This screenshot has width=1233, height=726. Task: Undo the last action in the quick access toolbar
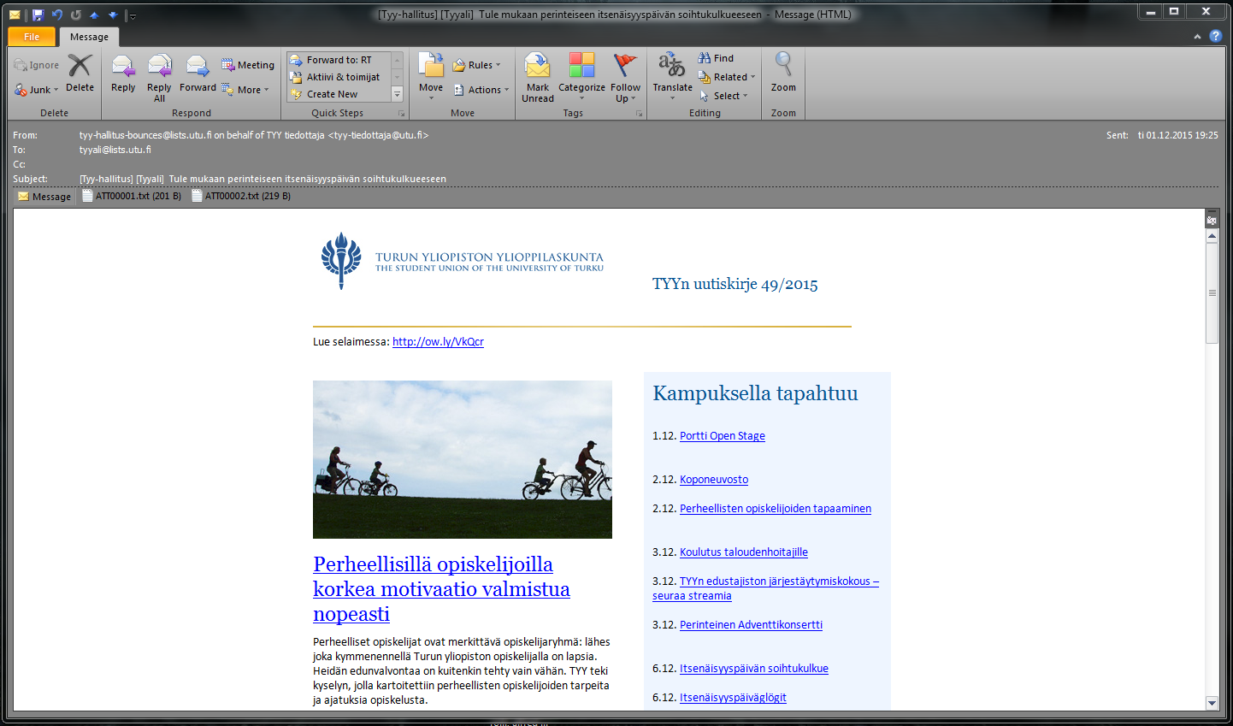56,15
